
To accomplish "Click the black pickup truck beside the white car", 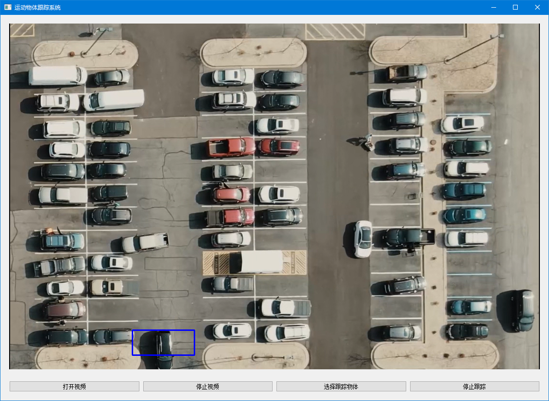I will (410, 237).
